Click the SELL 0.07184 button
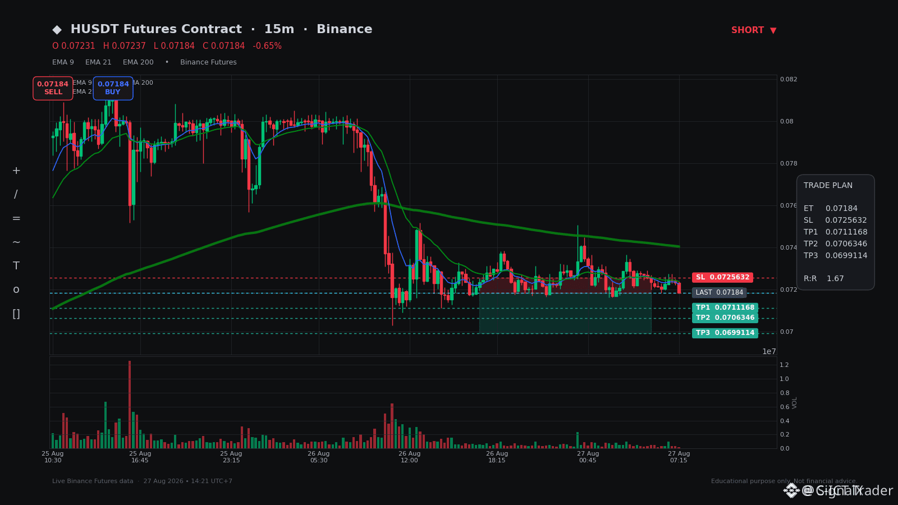The height and width of the screenshot is (505, 898). [53, 88]
